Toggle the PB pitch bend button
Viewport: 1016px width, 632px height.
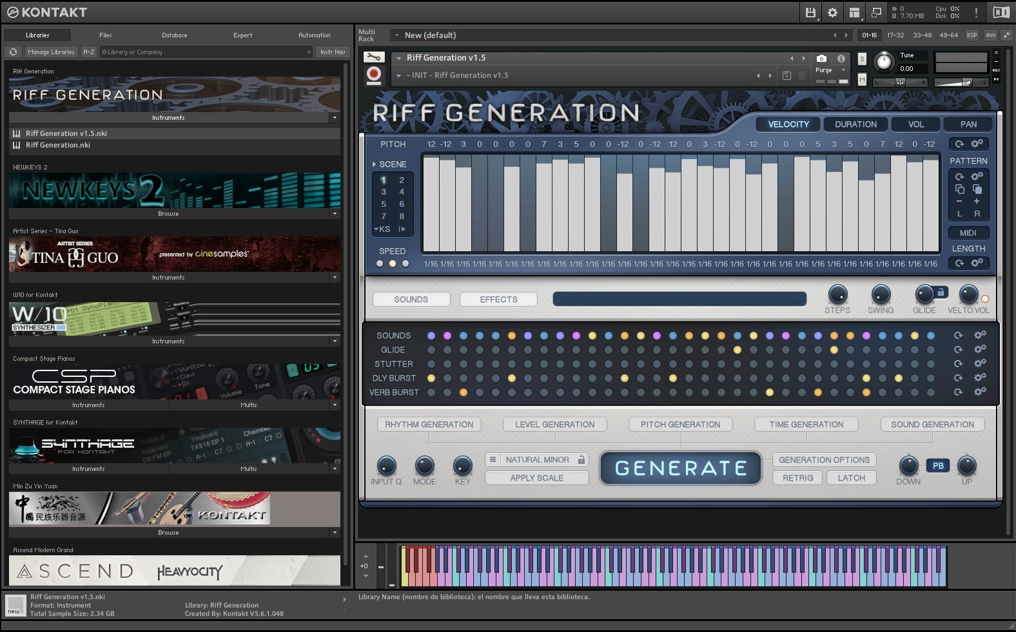coord(938,465)
